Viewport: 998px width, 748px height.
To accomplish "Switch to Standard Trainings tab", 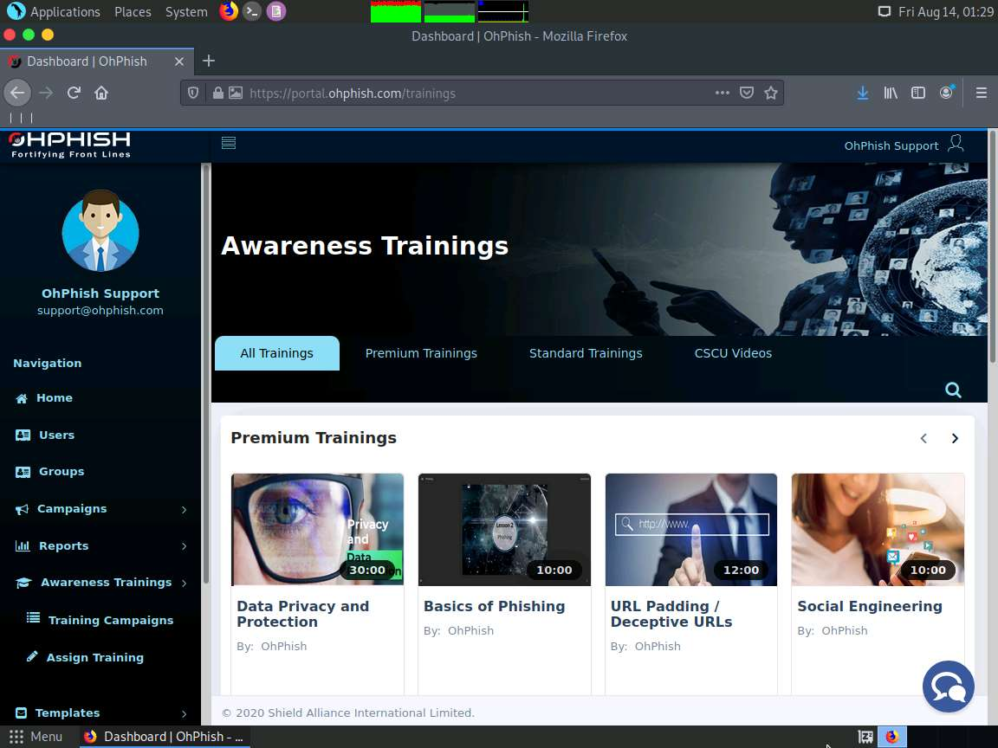I will [586, 353].
